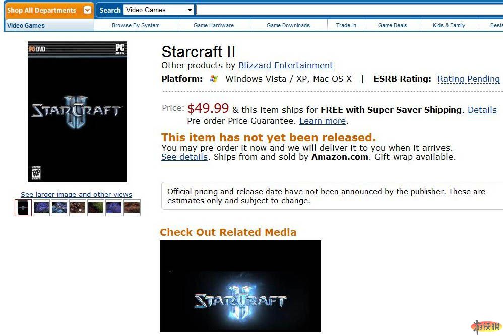Open Super Saver Shipping Details link

[482, 110]
